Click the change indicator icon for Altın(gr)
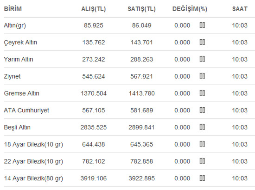The width and height of the screenshot is (255, 190). coord(202,25)
